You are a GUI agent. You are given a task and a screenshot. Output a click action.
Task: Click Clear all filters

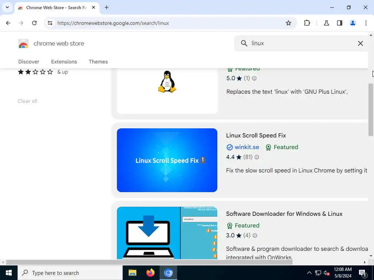point(27,101)
